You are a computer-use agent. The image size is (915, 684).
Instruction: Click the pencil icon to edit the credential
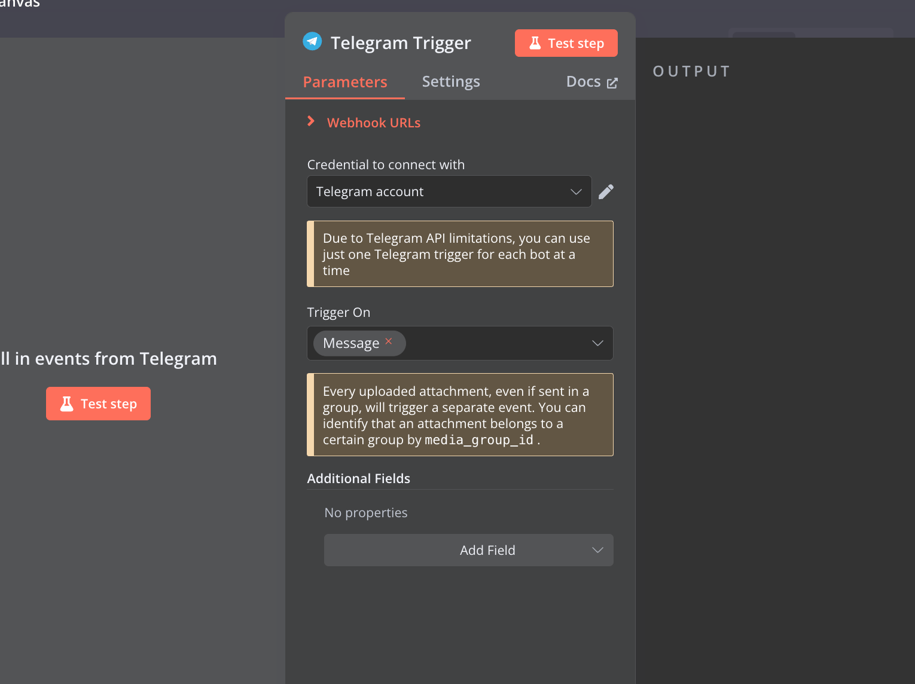coord(606,191)
